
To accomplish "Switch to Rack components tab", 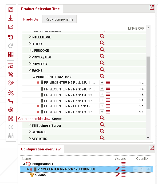I will click(59, 19).
